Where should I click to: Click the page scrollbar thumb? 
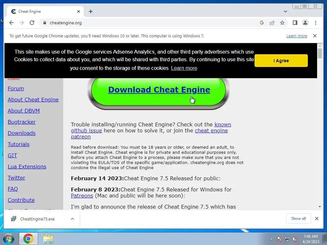(x=320, y=53)
